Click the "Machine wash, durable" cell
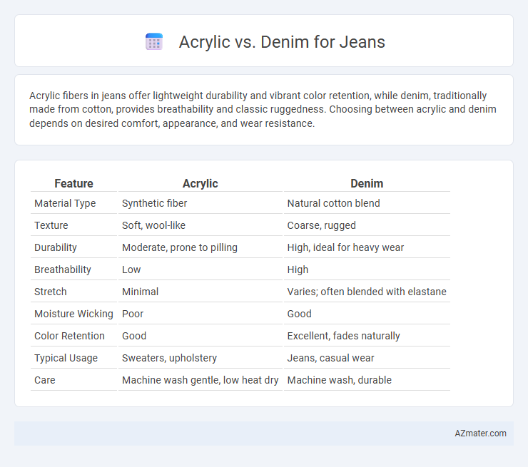Viewport: 528px width, 467px height. (x=339, y=380)
